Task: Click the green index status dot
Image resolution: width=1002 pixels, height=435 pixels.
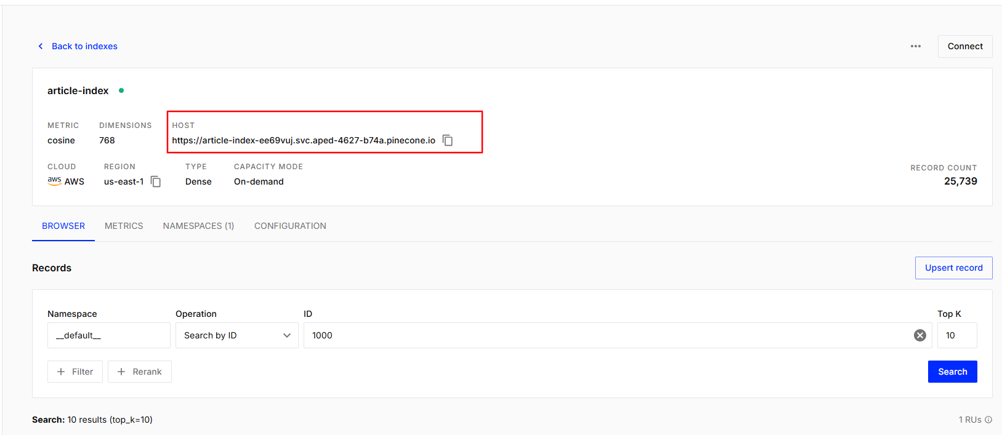Action: [x=121, y=90]
